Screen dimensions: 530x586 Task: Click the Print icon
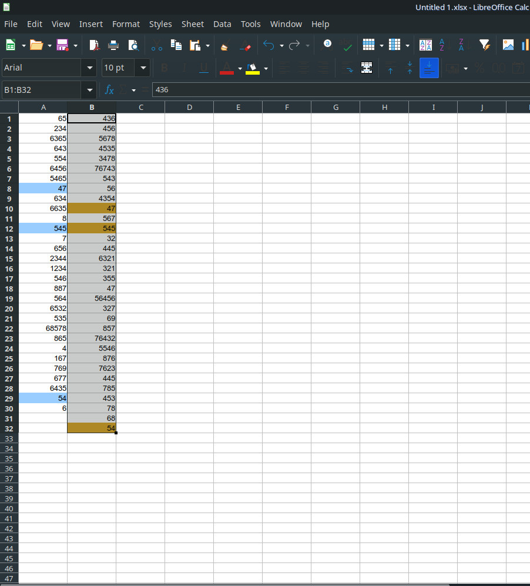(x=113, y=45)
